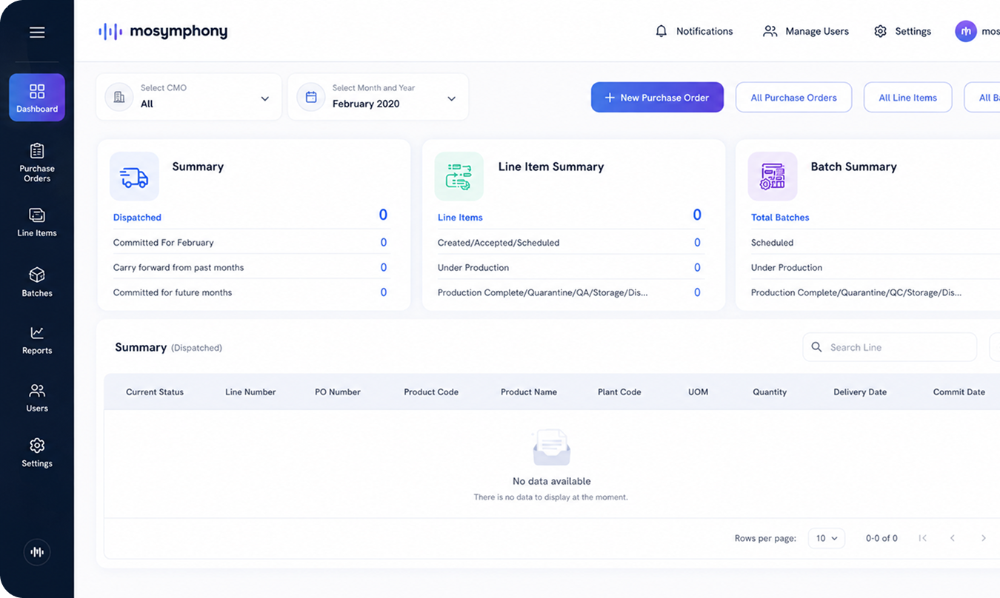Image resolution: width=1000 pixels, height=598 pixels.
Task: Click the user avatar in the top bar
Action: [966, 31]
